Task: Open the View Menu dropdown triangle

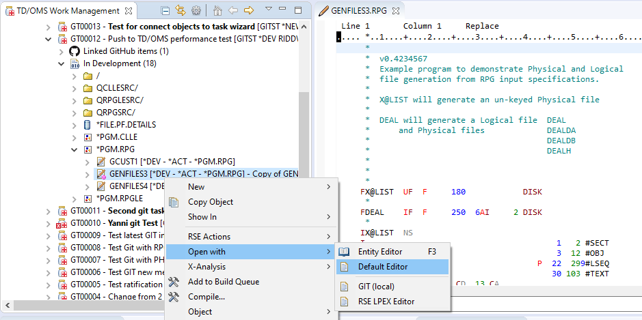Action: (x=269, y=10)
